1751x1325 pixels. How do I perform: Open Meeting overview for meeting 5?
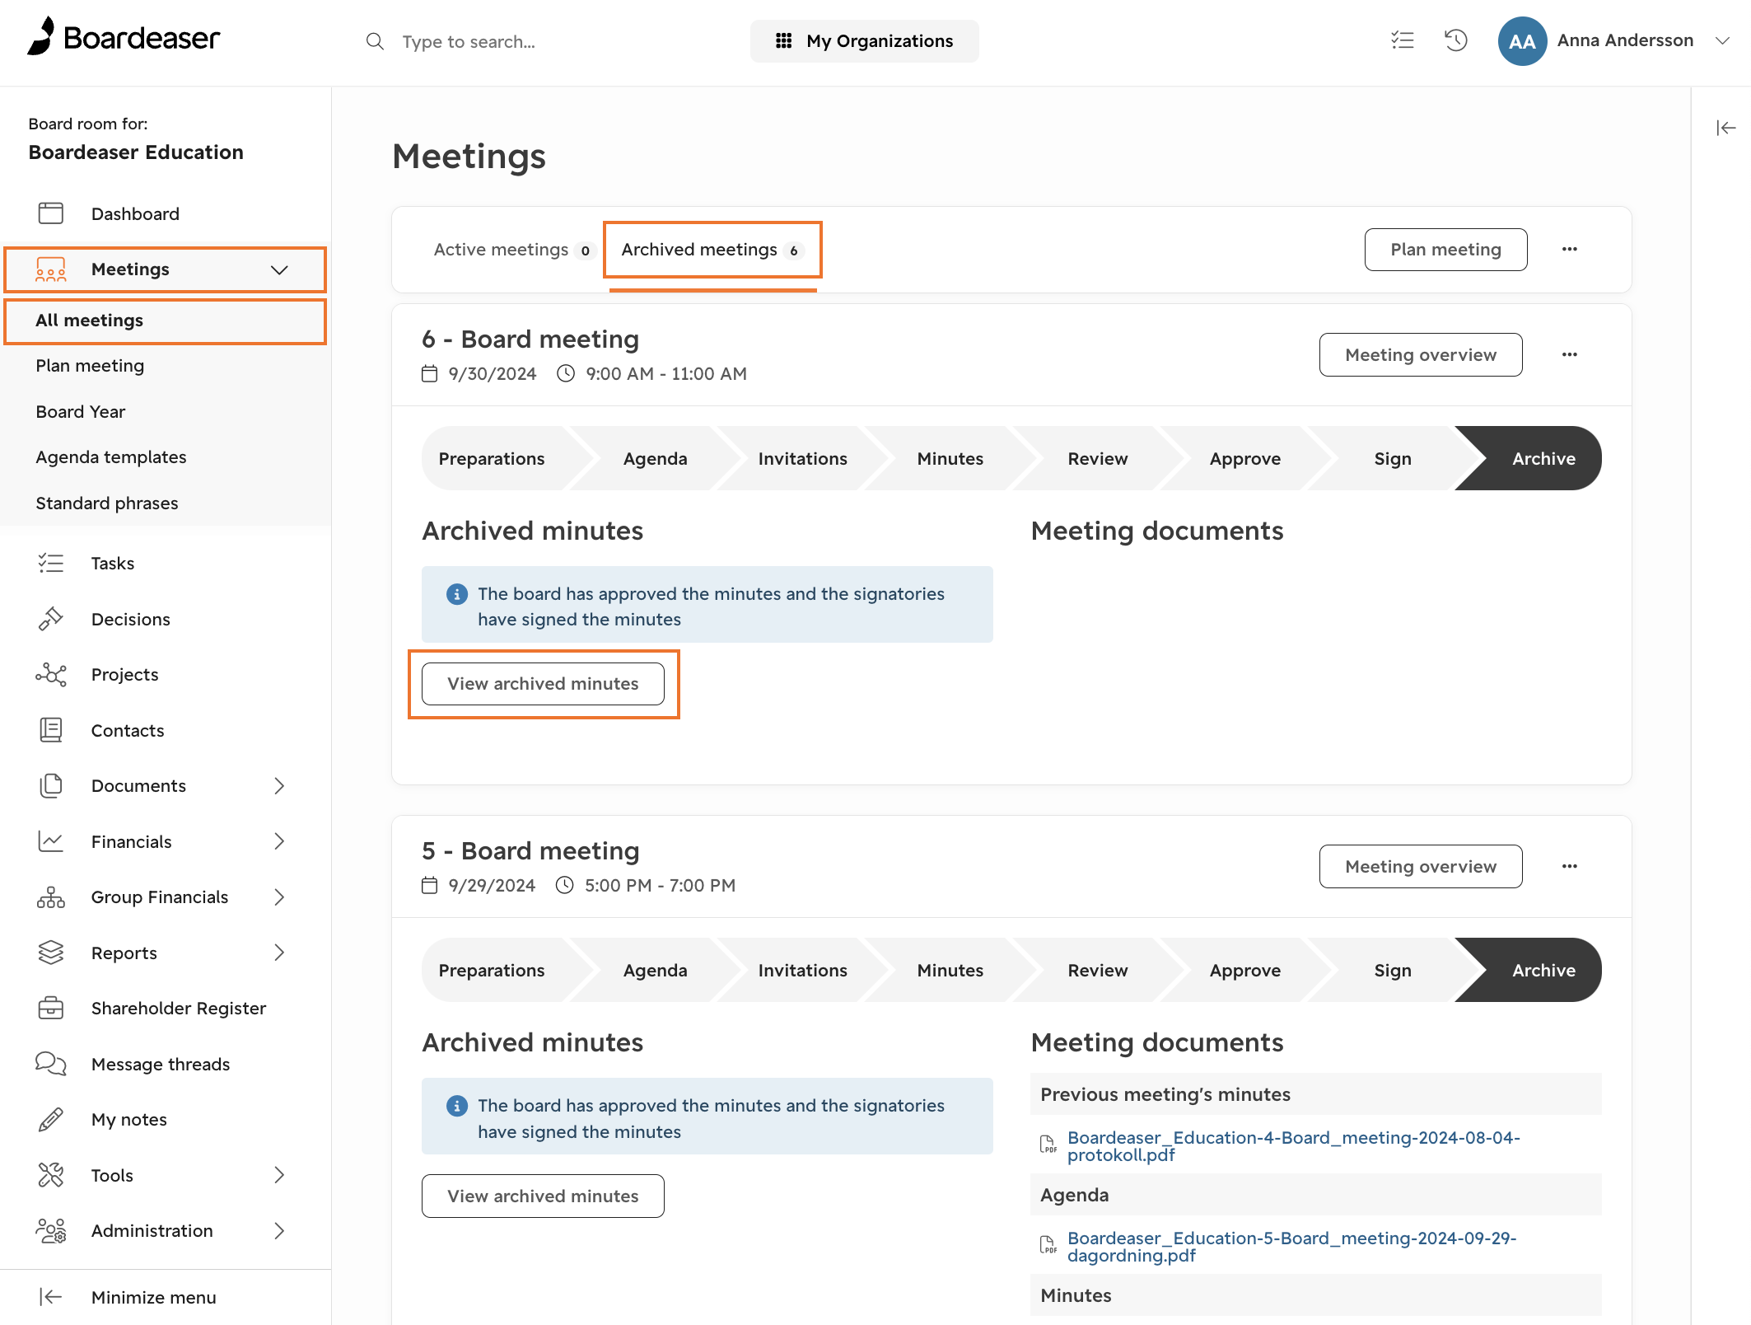[1421, 867]
